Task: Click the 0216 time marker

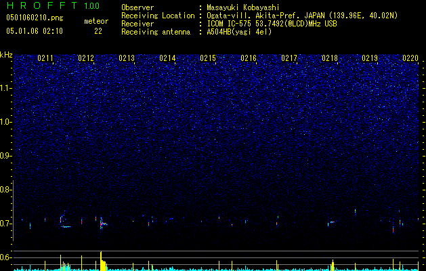Action: (249, 58)
